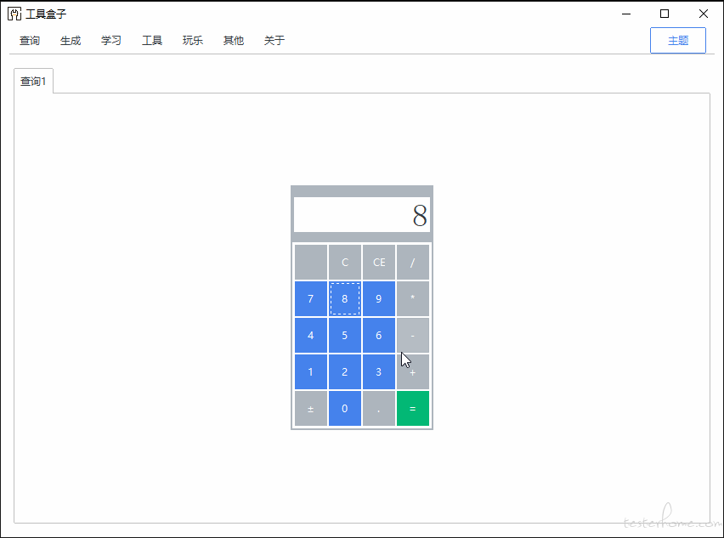Click the 工具盒子 app icon in title bar
Image resolution: width=724 pixels, height=538 pixels.
click(x=14, y=14)
